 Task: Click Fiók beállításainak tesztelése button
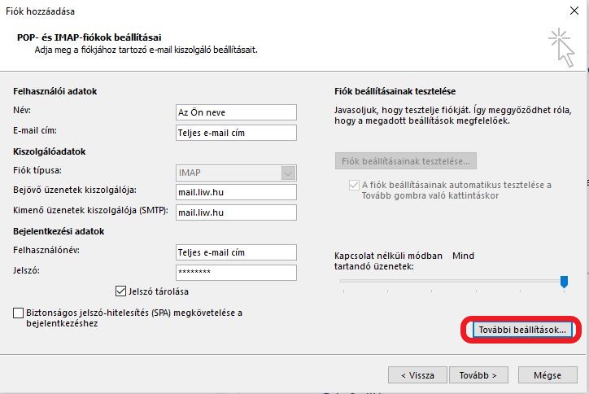pos(406,160)
